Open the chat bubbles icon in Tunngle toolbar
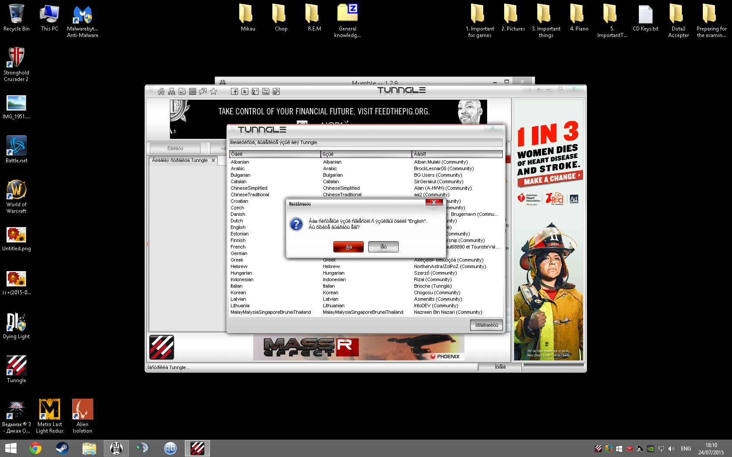This screenshot has width=732, height=457. point(203,91)
